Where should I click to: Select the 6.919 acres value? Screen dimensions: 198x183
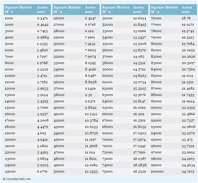click(x=89, y=31)
